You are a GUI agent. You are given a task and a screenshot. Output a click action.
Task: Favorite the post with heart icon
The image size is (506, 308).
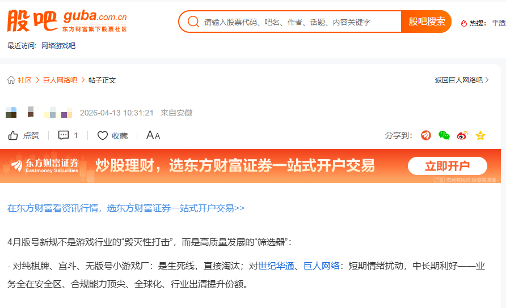[x=103, y=136]
